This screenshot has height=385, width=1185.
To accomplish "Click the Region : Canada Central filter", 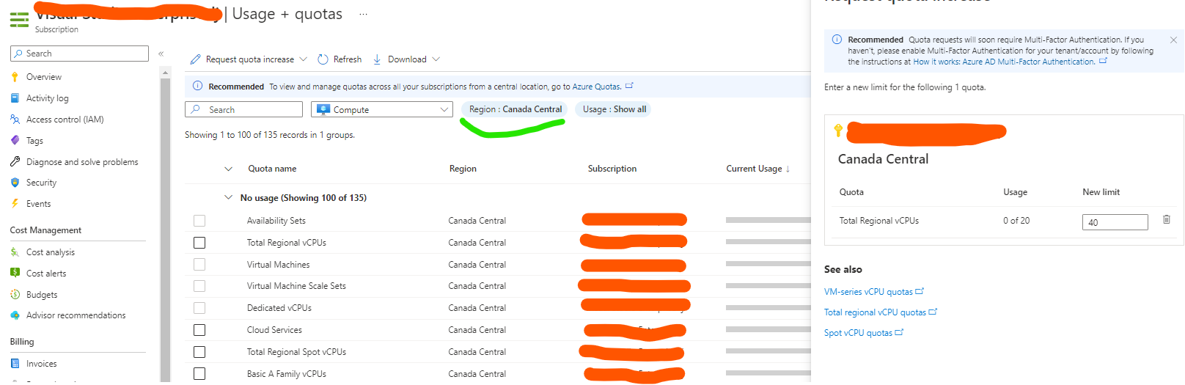I will tap(514, 109).
